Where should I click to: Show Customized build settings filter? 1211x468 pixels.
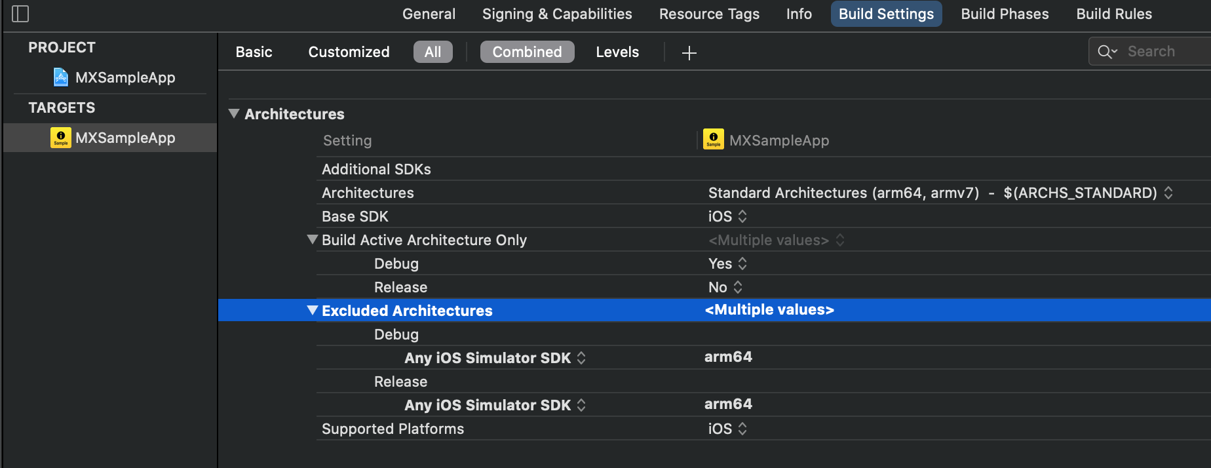(349, 52)
